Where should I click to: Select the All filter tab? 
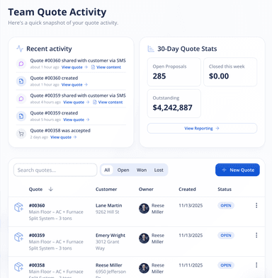107,170
